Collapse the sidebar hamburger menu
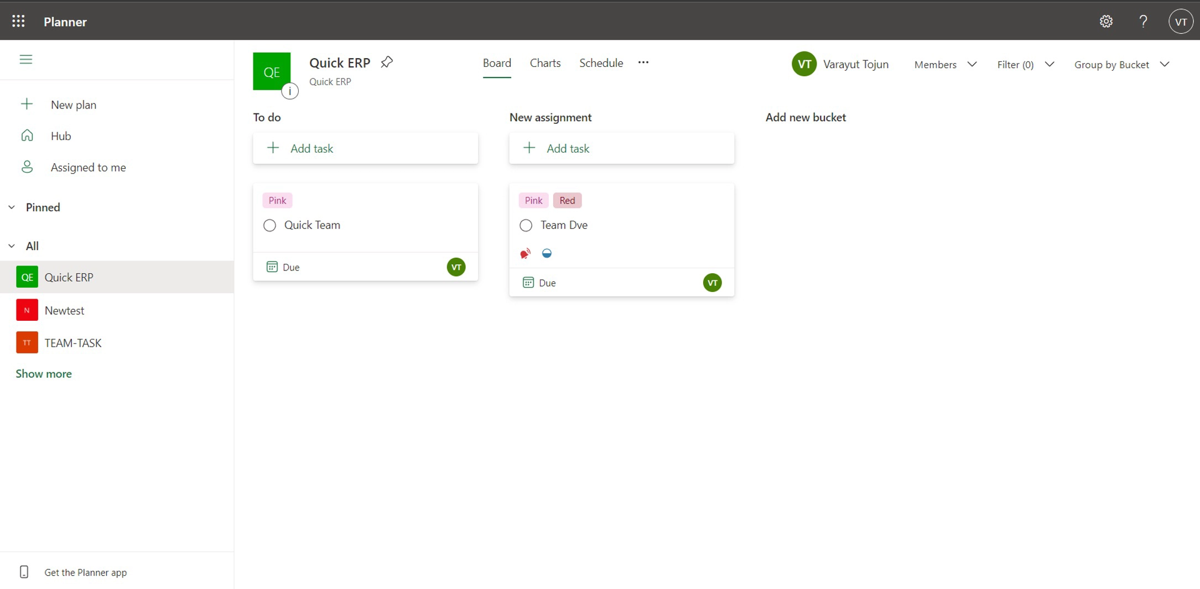Image resolution: width=1200 pixels, height=589 pixels. tap(26, 59)
